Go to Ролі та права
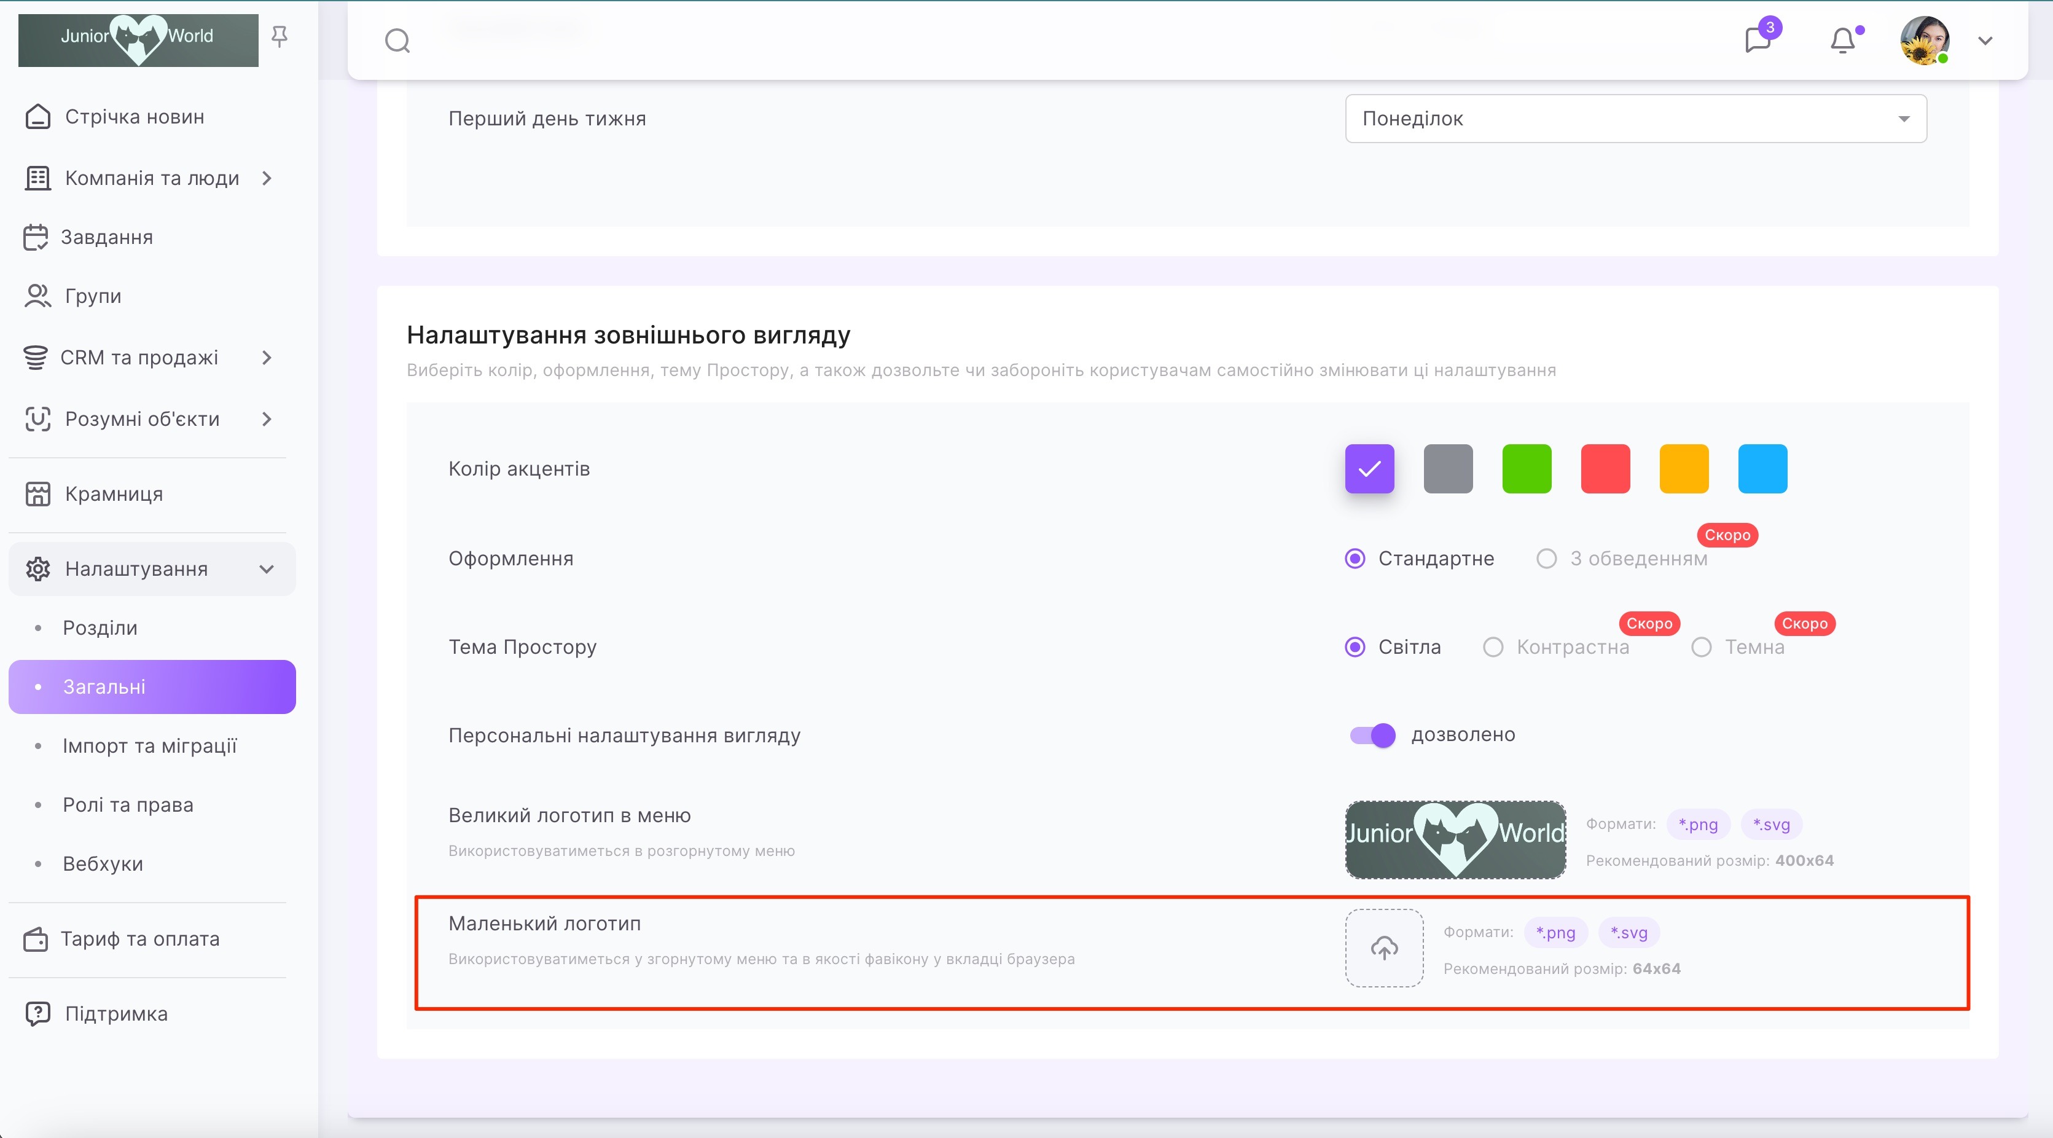This screenshot has height=1138, width=2053. coord(128,805)
